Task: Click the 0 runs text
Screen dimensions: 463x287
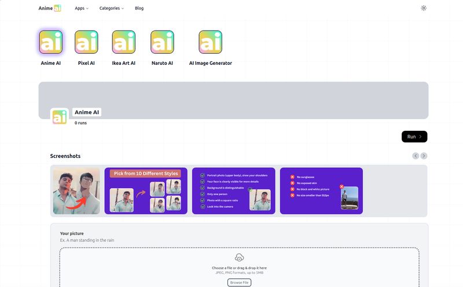Action: (x=80, y=123)
